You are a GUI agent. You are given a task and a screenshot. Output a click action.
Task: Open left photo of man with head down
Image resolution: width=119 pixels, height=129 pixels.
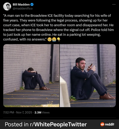pyautogui.click(x=31, y=76)
